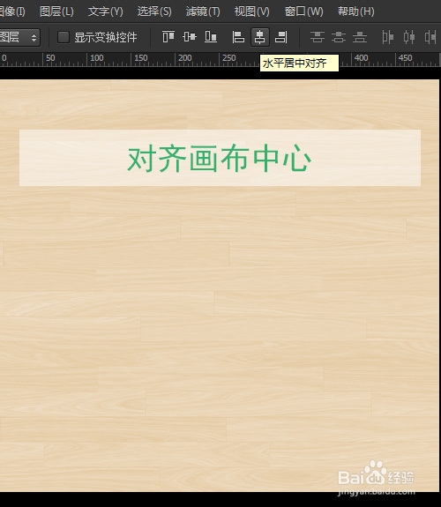Viewport: 441px width, 507px height.
Task: Click the Distribute Horizontal Centers icon
Action: click(409, 37)
